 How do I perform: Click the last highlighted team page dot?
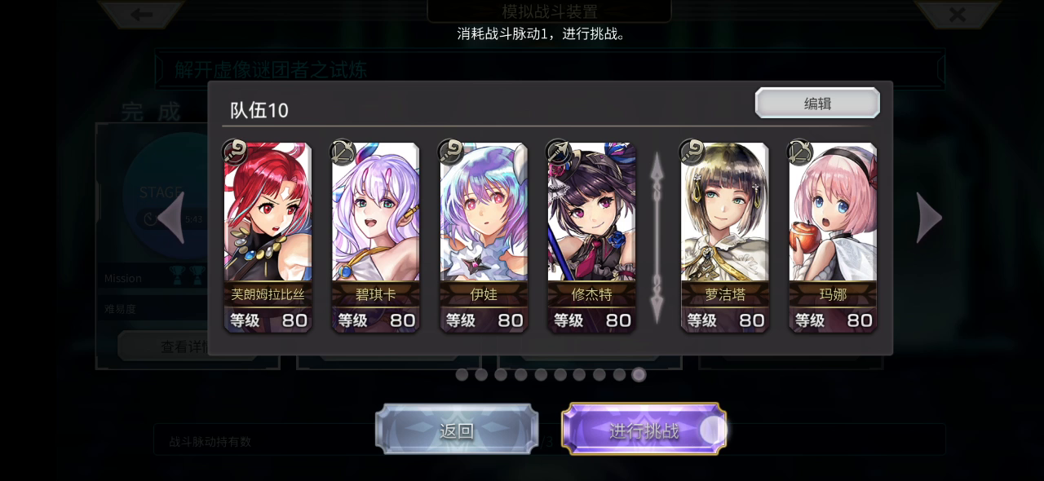pos(639,374)
